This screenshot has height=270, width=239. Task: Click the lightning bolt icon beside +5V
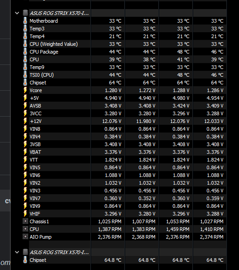[25, 98]
